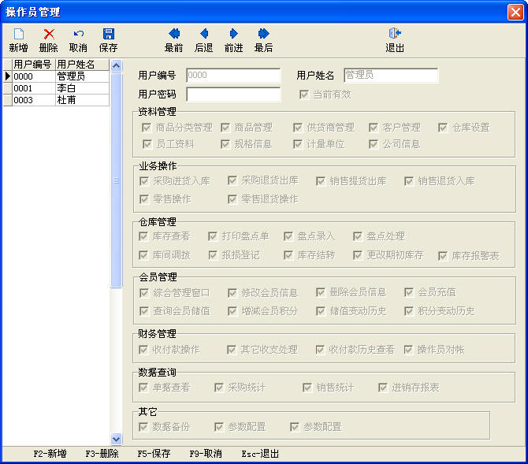Click the 用户姓名 input field

click(x=391, y=75)
